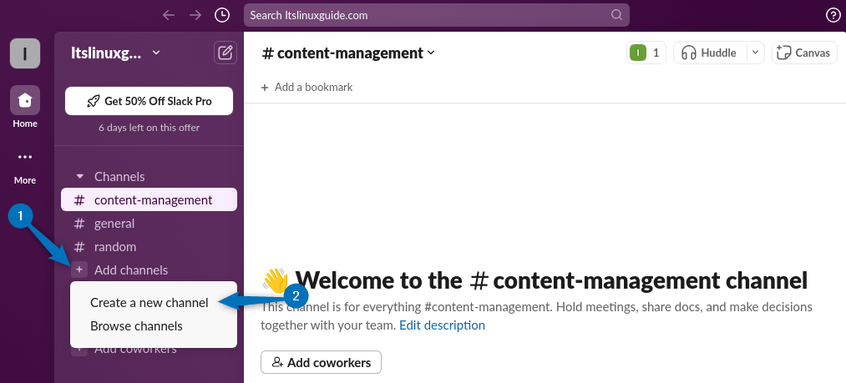Click the Edit description link
Image resolution: width=846 pixels, height=383 pixels.
pos(442,325)
